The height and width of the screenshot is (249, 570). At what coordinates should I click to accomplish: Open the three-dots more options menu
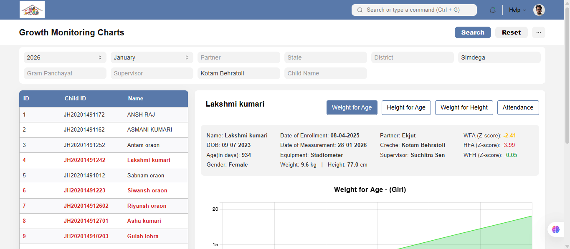pyautogui.click(x=539, y=32)
